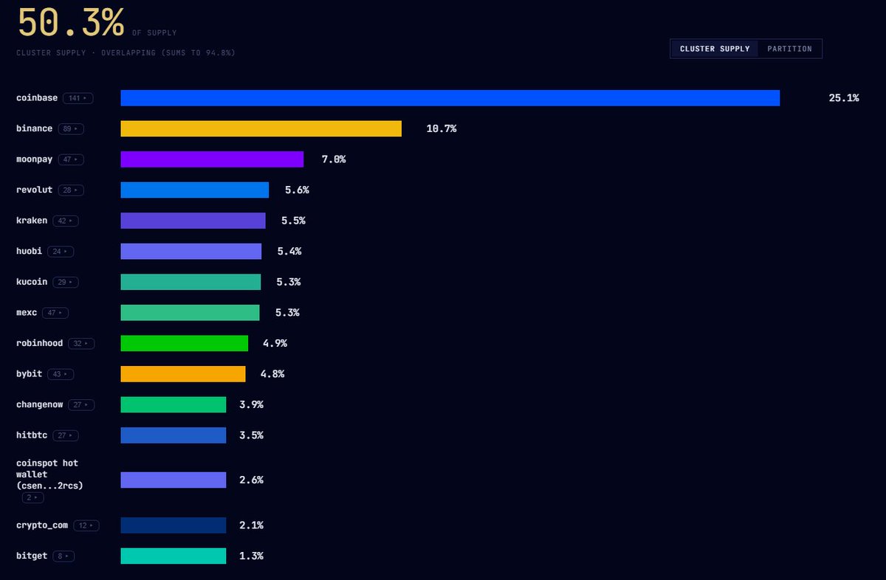The width and height of the screenshot is (886, 580).
Task: Click the 7.0% value for moonpay
Action: click(x=333, y=159)
